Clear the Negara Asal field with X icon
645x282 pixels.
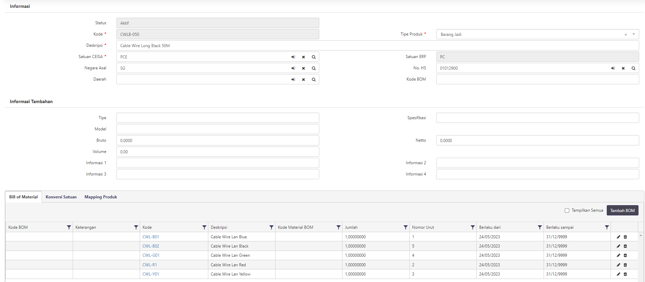pyautogui.click(x=303, y=68)
